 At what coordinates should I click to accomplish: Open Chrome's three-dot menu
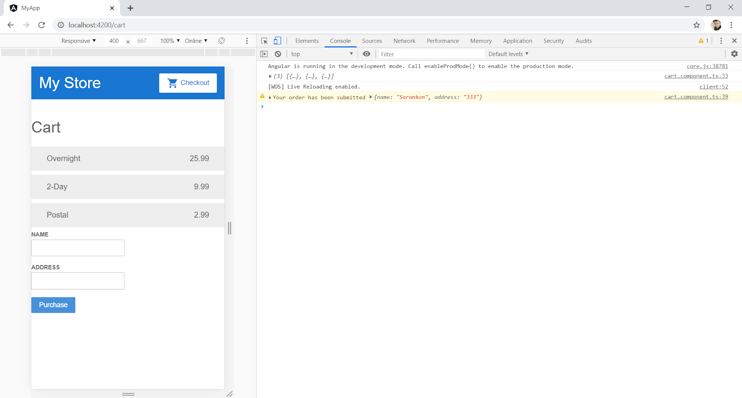pos(731,25)
